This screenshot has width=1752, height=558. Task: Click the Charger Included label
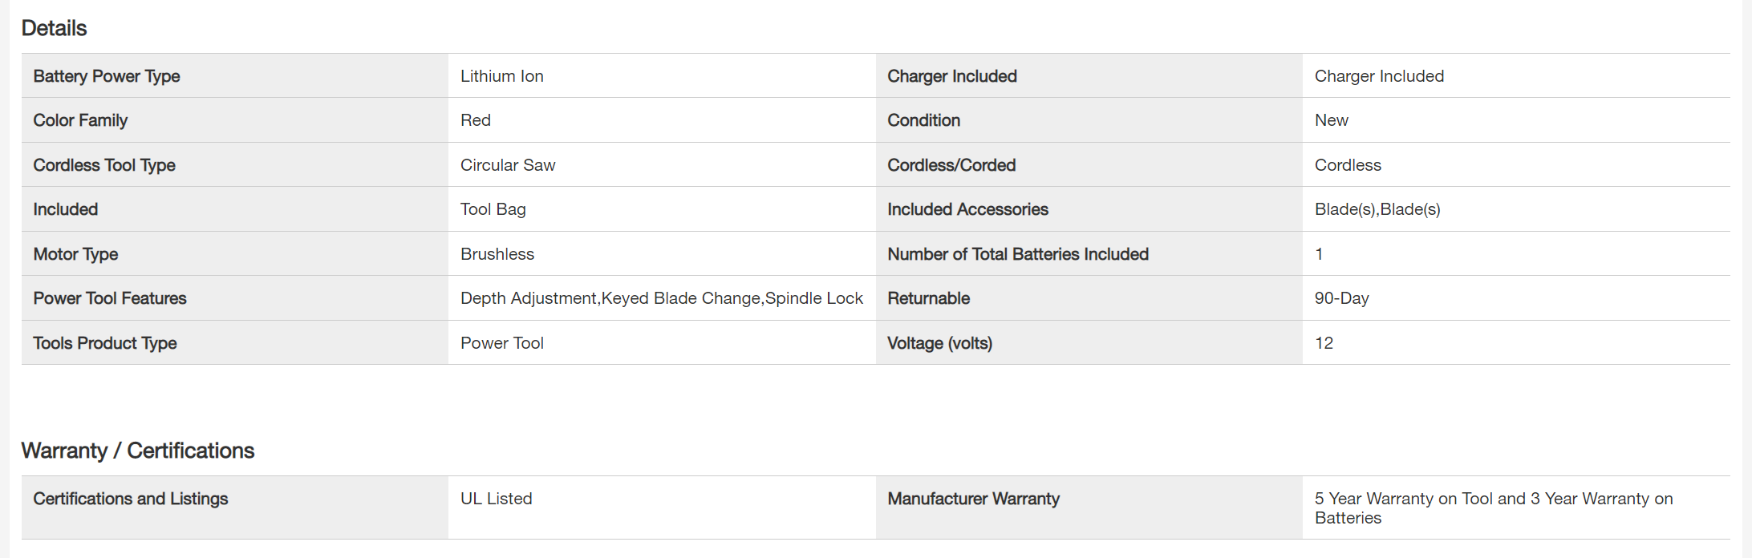pos(952,76)
